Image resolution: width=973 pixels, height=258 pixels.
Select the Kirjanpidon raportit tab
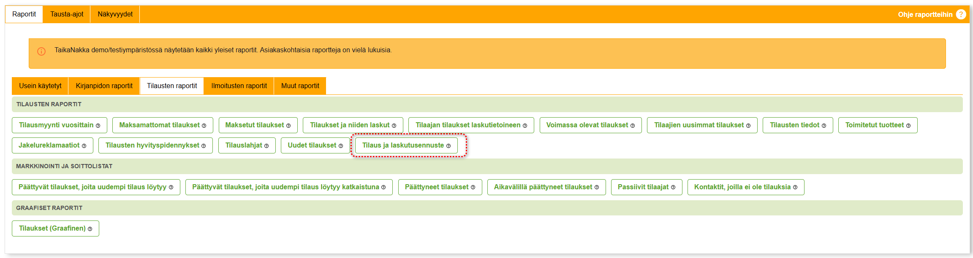click(104, 86)
